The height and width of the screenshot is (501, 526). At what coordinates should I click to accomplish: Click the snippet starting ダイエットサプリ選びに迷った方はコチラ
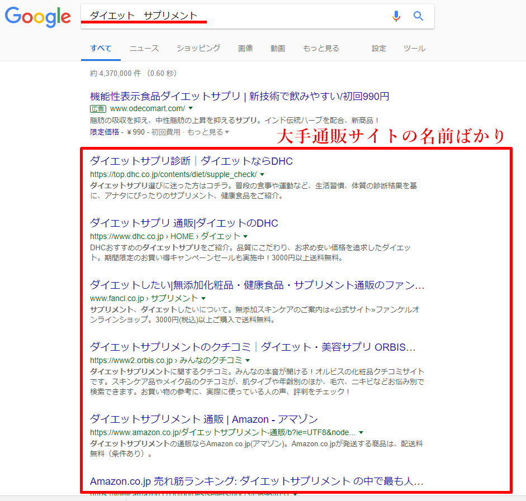pos(253,190)
